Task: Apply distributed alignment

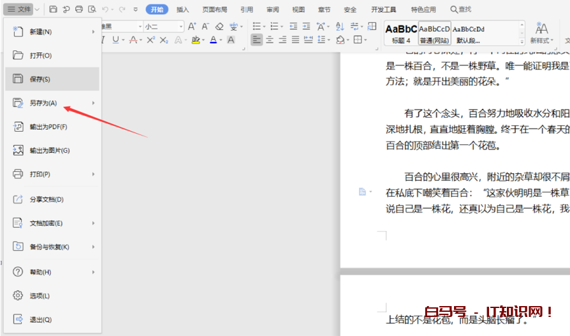Action: [308, 39]
